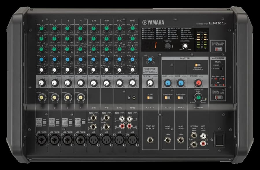Toggle channel 4 Hi-Z switch
260x170 pixels.
(83, 123)
